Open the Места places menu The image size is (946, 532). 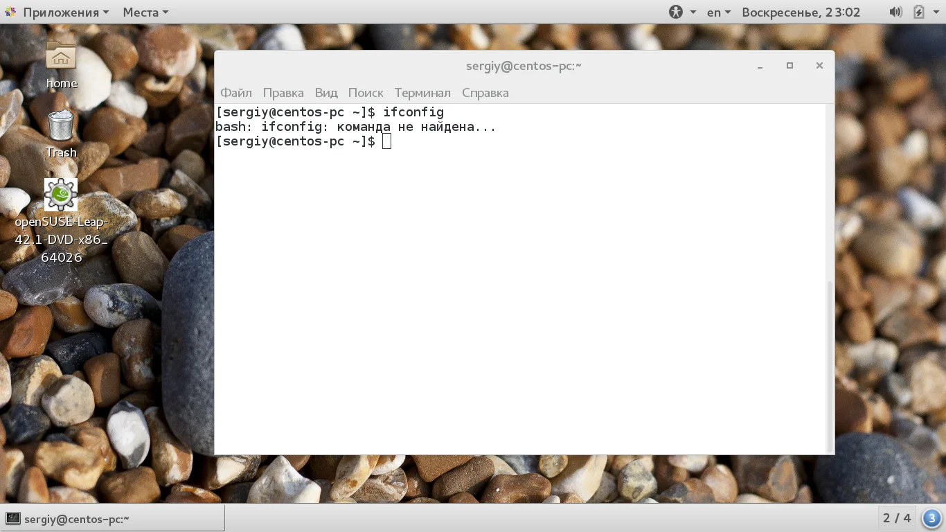(x=145, y=12)
